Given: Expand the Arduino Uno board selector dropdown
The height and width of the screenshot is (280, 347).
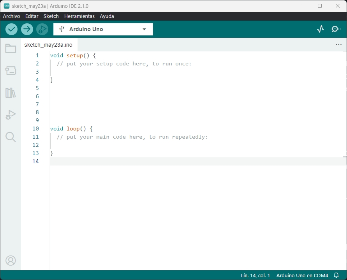Looking at the screenshot, I should click(103, 29).
